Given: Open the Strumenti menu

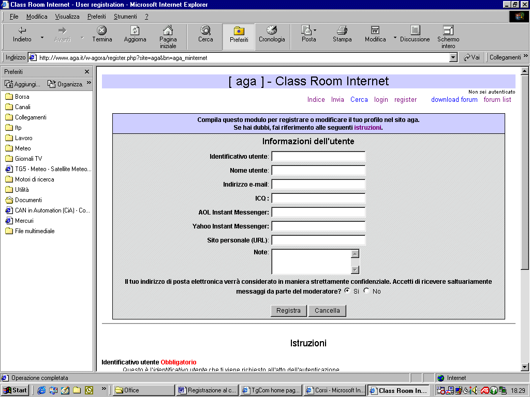Looking at the screenshot, I should [125, 17].
